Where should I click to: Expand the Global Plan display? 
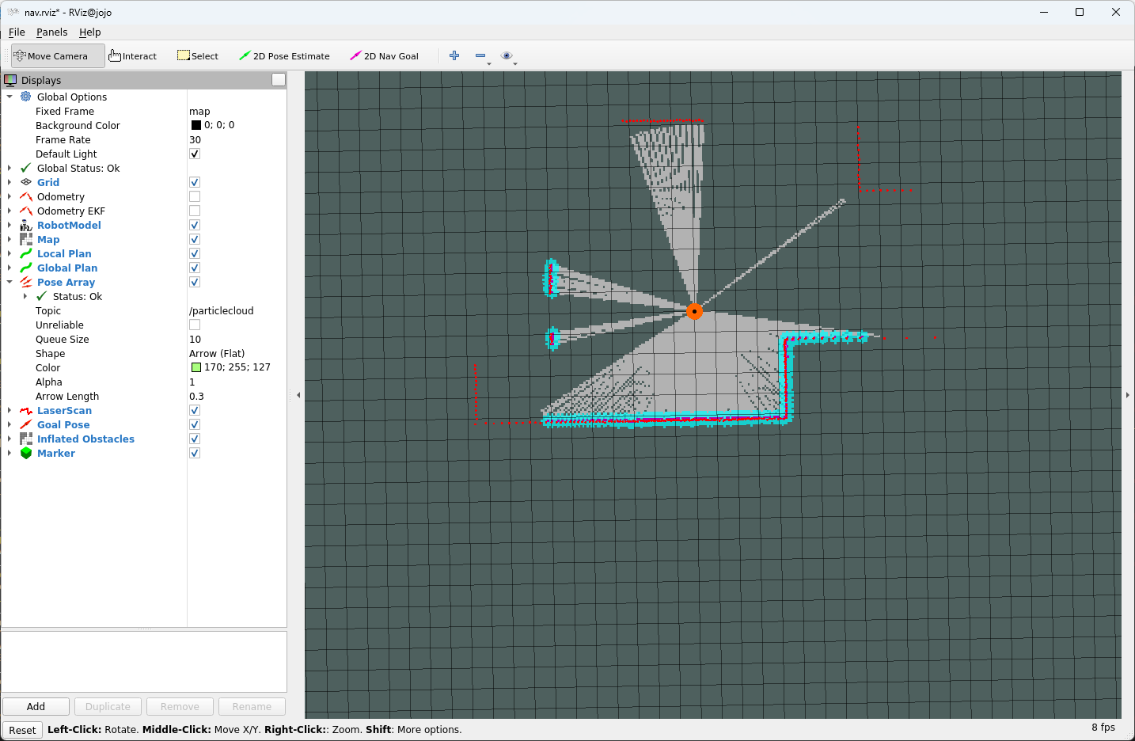[9, 268]
